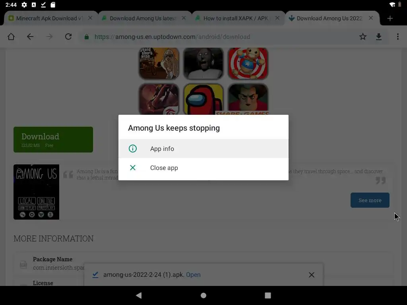Viewport: 407px width, 305px height.
Task: Open a new tab with plus
Action: click(x=390, y=18)
